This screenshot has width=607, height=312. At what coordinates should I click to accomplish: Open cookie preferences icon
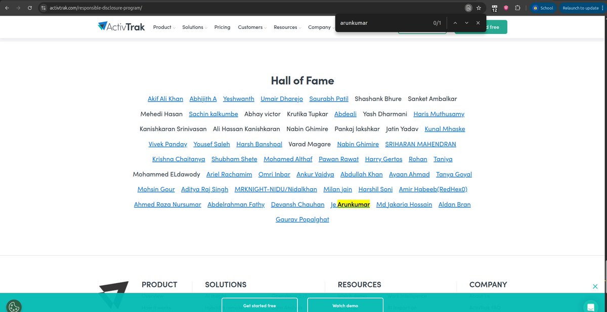pyautogui.click(x=14, y=305)
